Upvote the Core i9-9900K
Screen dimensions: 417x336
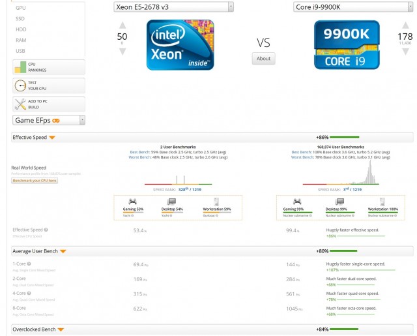[405, 25]
